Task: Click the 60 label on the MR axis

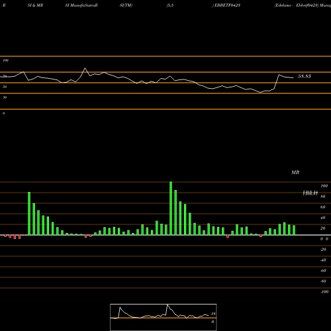Action: [x=323, y=207]
